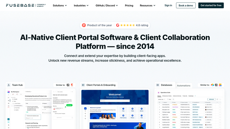This screenshot has height=129, width=230.
Task: Click the Notion icon near Databases
Action: [x=216, y=85]
